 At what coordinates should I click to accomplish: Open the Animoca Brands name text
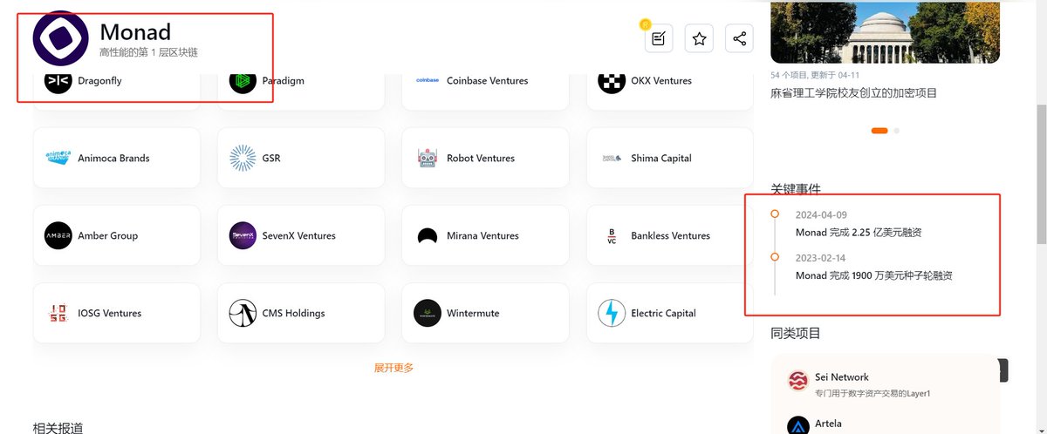tap(113, 158)
